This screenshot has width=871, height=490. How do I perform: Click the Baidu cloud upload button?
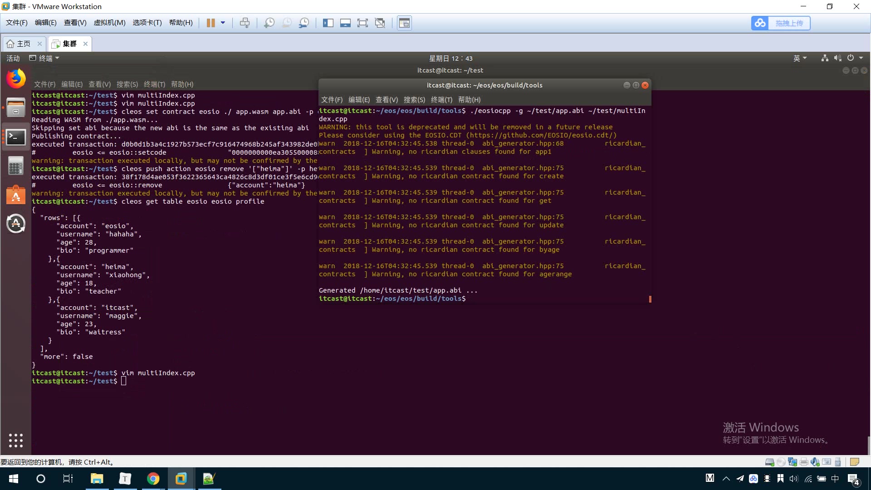(781, 23)
